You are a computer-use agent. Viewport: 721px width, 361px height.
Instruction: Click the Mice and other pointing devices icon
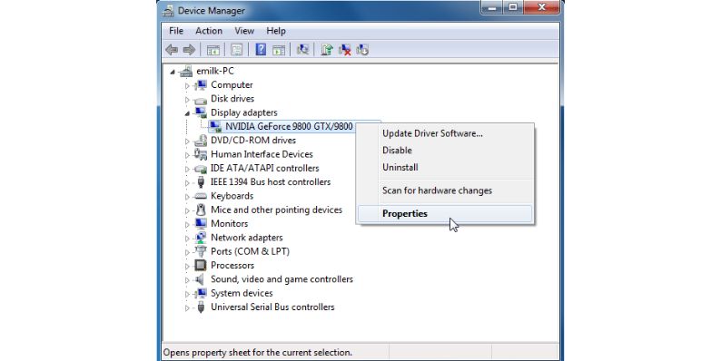coord(201,210)
